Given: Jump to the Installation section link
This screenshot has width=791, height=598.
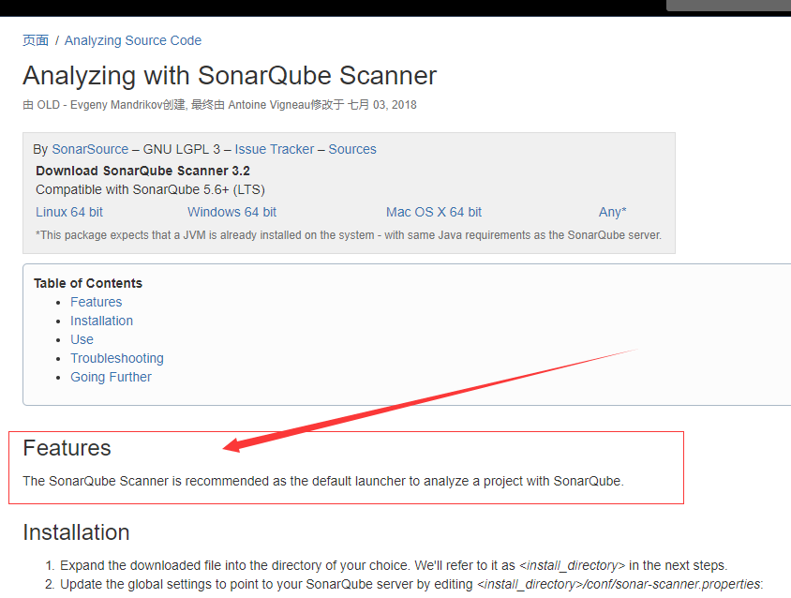Looking at the screenshot, I should tap(101, 321).
